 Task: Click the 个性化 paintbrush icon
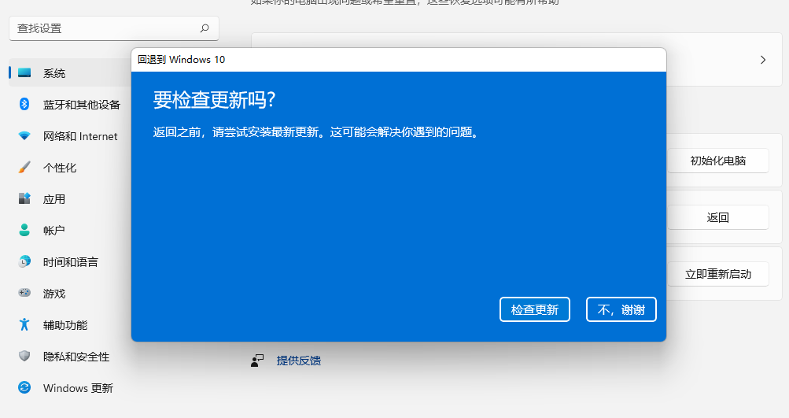tap(24, 167)
